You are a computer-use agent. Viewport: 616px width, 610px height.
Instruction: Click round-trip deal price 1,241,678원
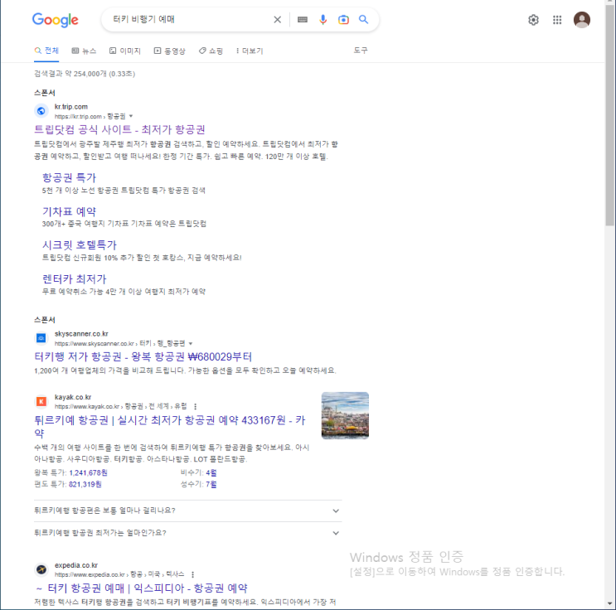[88, 472]
